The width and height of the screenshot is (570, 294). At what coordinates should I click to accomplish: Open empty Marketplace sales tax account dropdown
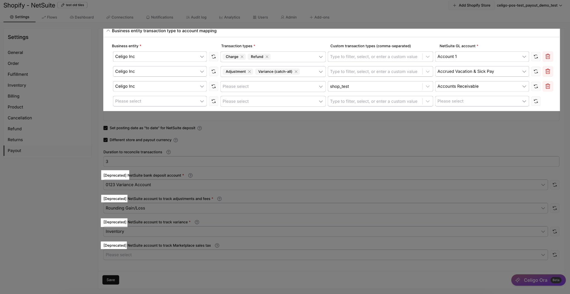click(325, 255)
